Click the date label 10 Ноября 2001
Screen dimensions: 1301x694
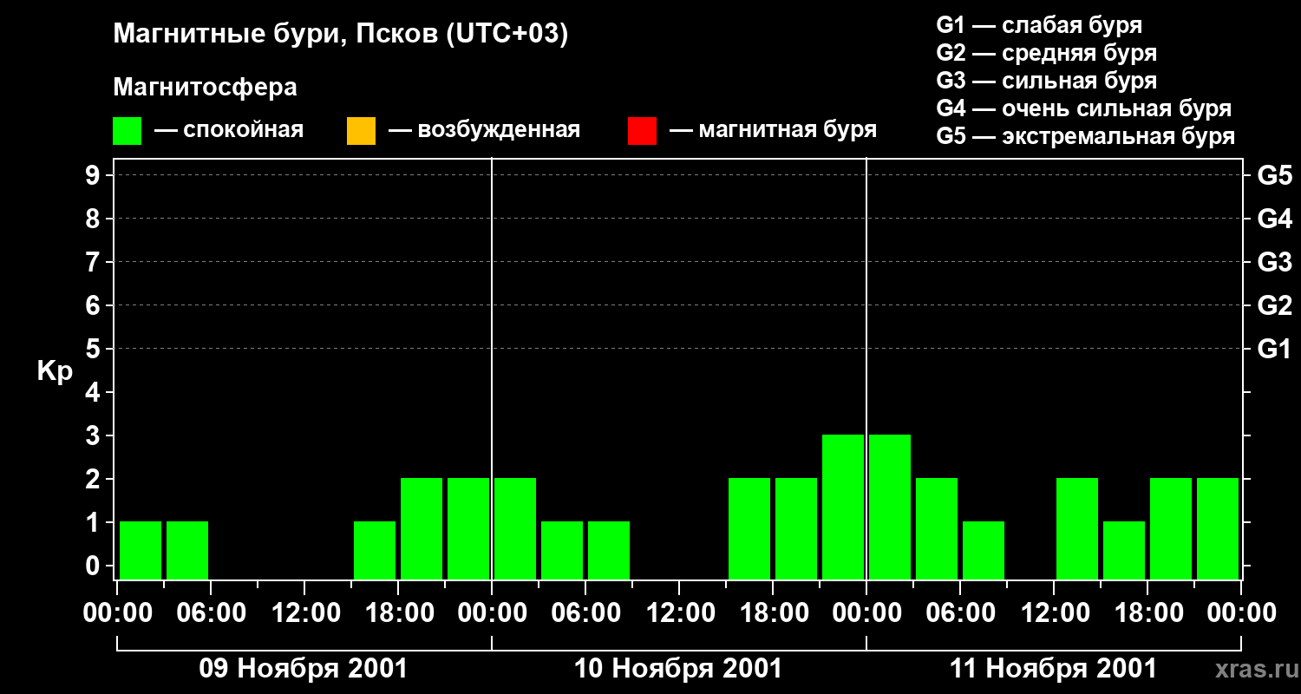point(678,669)
